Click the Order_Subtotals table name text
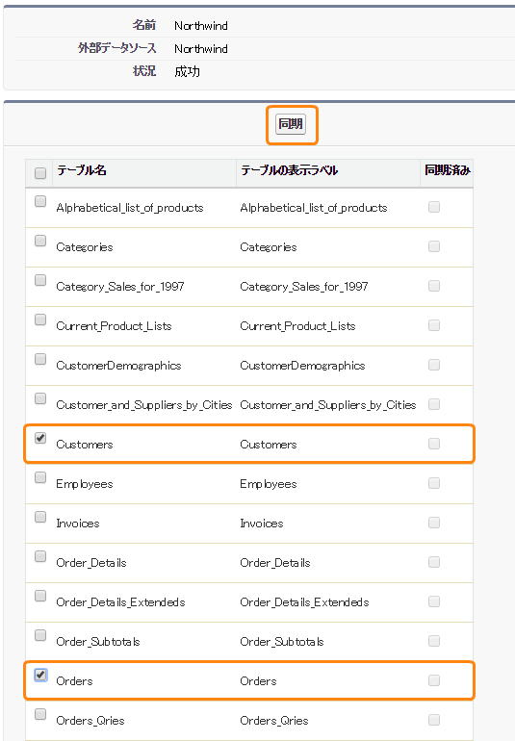Viewport: 515px width, 741px height. point(98,642)
